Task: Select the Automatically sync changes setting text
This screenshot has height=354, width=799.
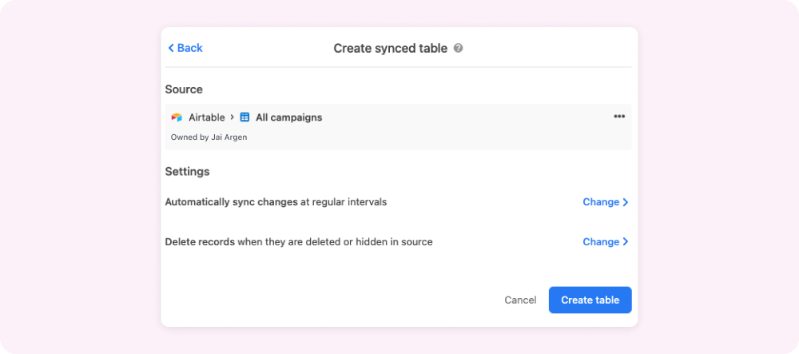Action: (276, 202)
